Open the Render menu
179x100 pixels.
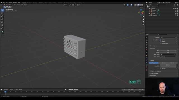click(10, 2)
